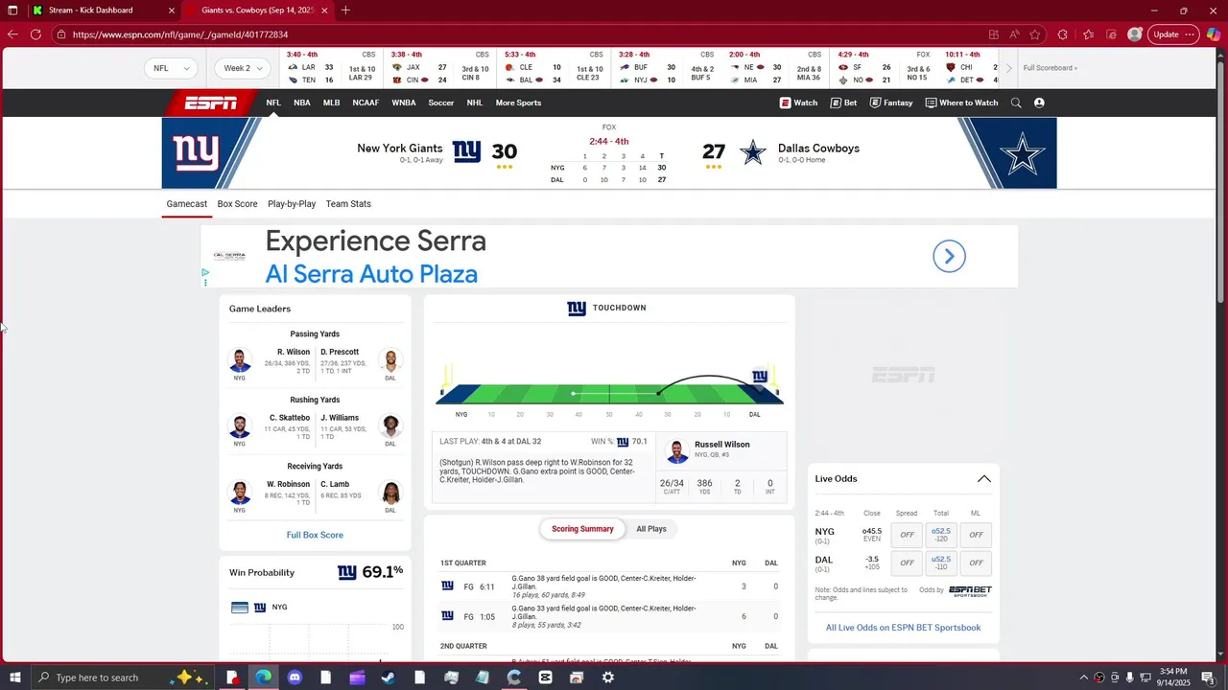Click Russell Wilson name in last play card

coord(722,445)
